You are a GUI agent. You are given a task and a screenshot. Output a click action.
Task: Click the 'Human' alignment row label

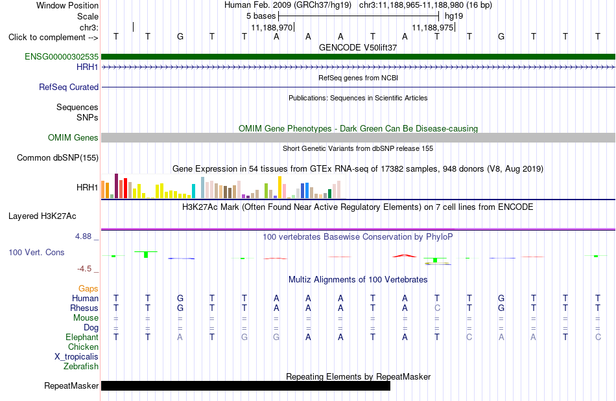point(85,298)
